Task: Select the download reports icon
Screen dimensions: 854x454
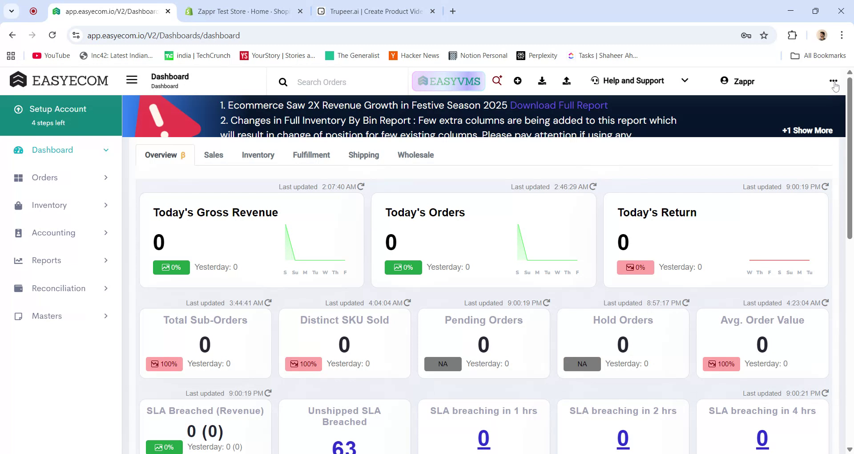Action: pos(542,81)
